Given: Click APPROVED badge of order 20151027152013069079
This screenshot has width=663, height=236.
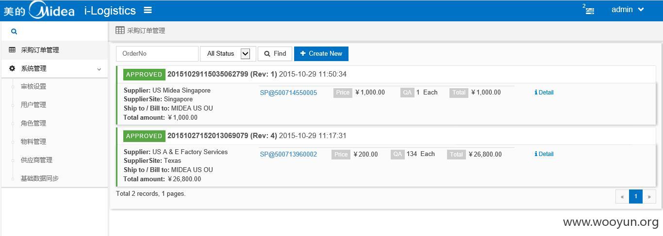Looking at the screenshot, I should [144, 136].
